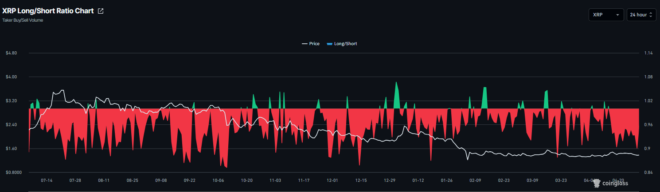The image size is (660, 192).
Task: Select the 12-29 date on the x-axis
Action: 390,180
